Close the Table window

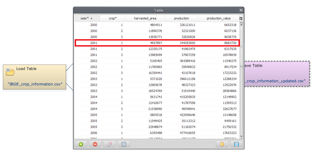click(241, 10)
